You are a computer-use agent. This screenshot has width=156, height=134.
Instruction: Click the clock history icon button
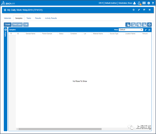(x=149, y=24)
